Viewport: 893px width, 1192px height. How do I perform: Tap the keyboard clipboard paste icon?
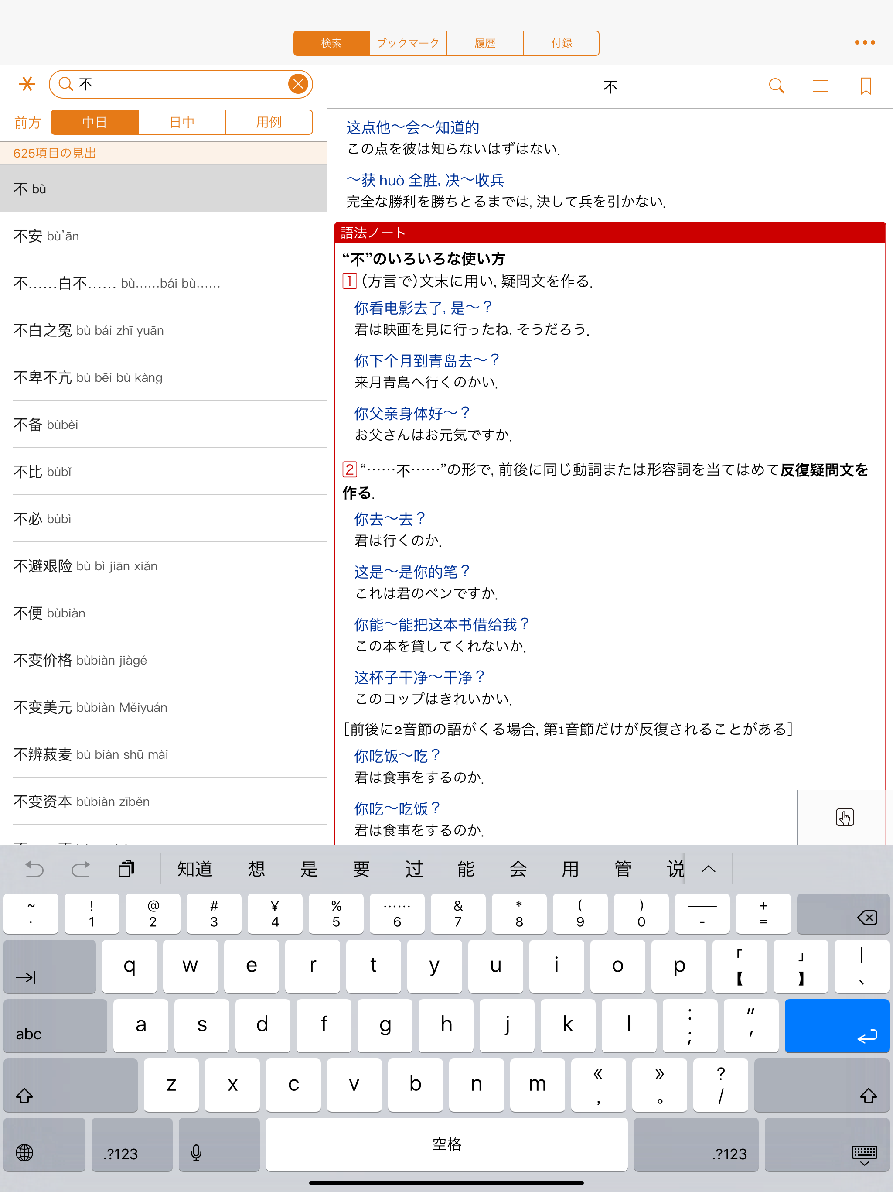pyautogui.click(x=126, y=869)
